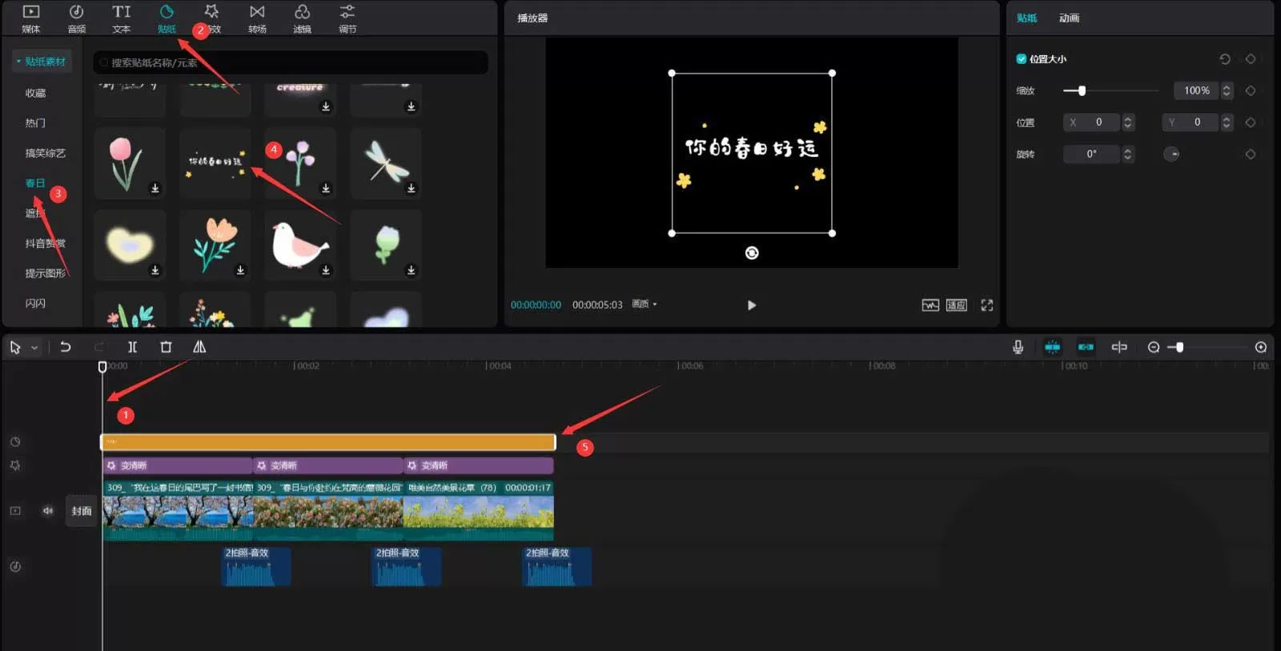Open the 调节 adjustment tab

coord(347,18)
